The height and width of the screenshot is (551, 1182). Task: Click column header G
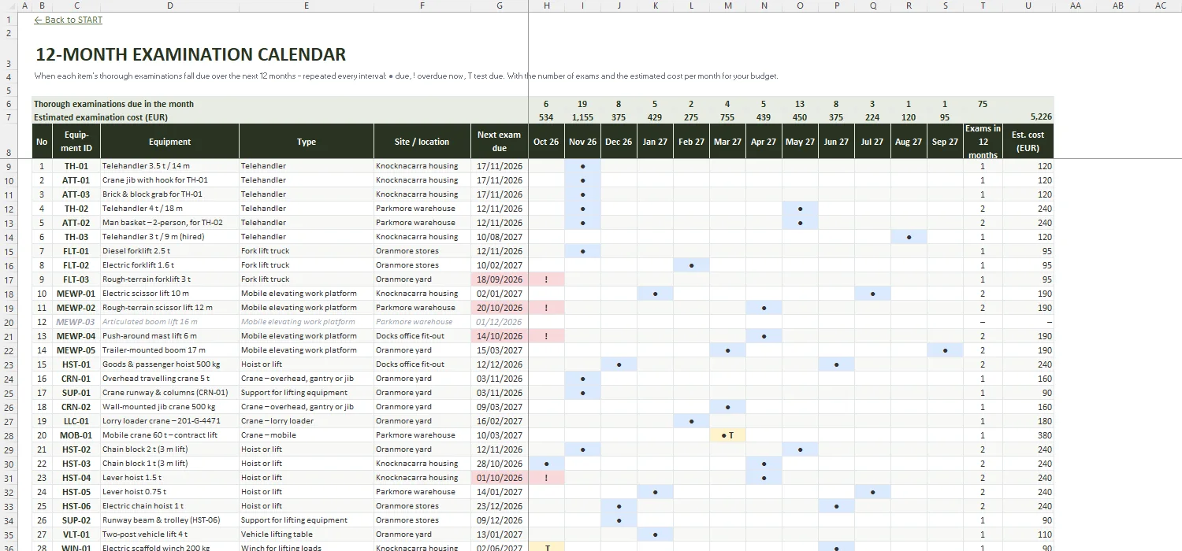[500, 6]
